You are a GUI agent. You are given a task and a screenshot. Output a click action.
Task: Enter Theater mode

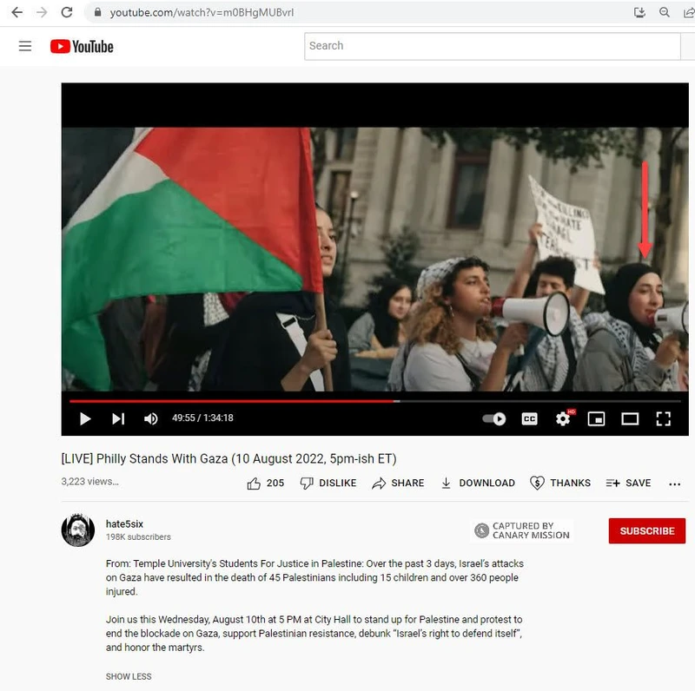[629, 418]
